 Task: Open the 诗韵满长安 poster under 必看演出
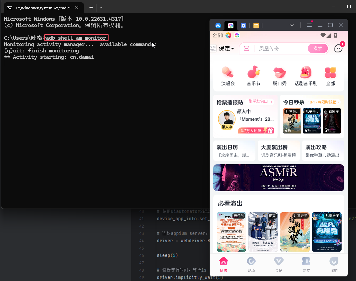coord(295,232)
